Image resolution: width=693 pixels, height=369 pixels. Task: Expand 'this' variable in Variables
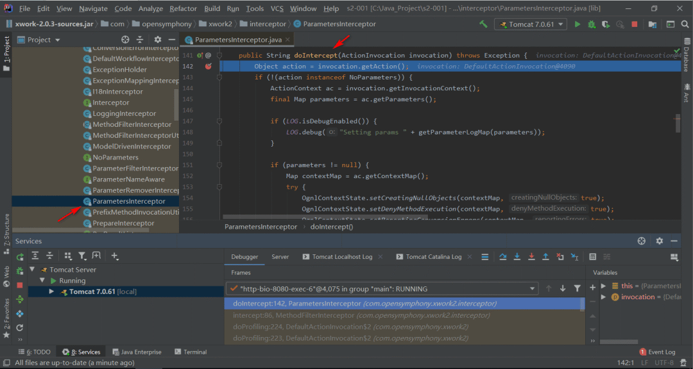click(604, 286)
